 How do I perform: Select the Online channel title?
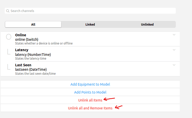(21, 35)
